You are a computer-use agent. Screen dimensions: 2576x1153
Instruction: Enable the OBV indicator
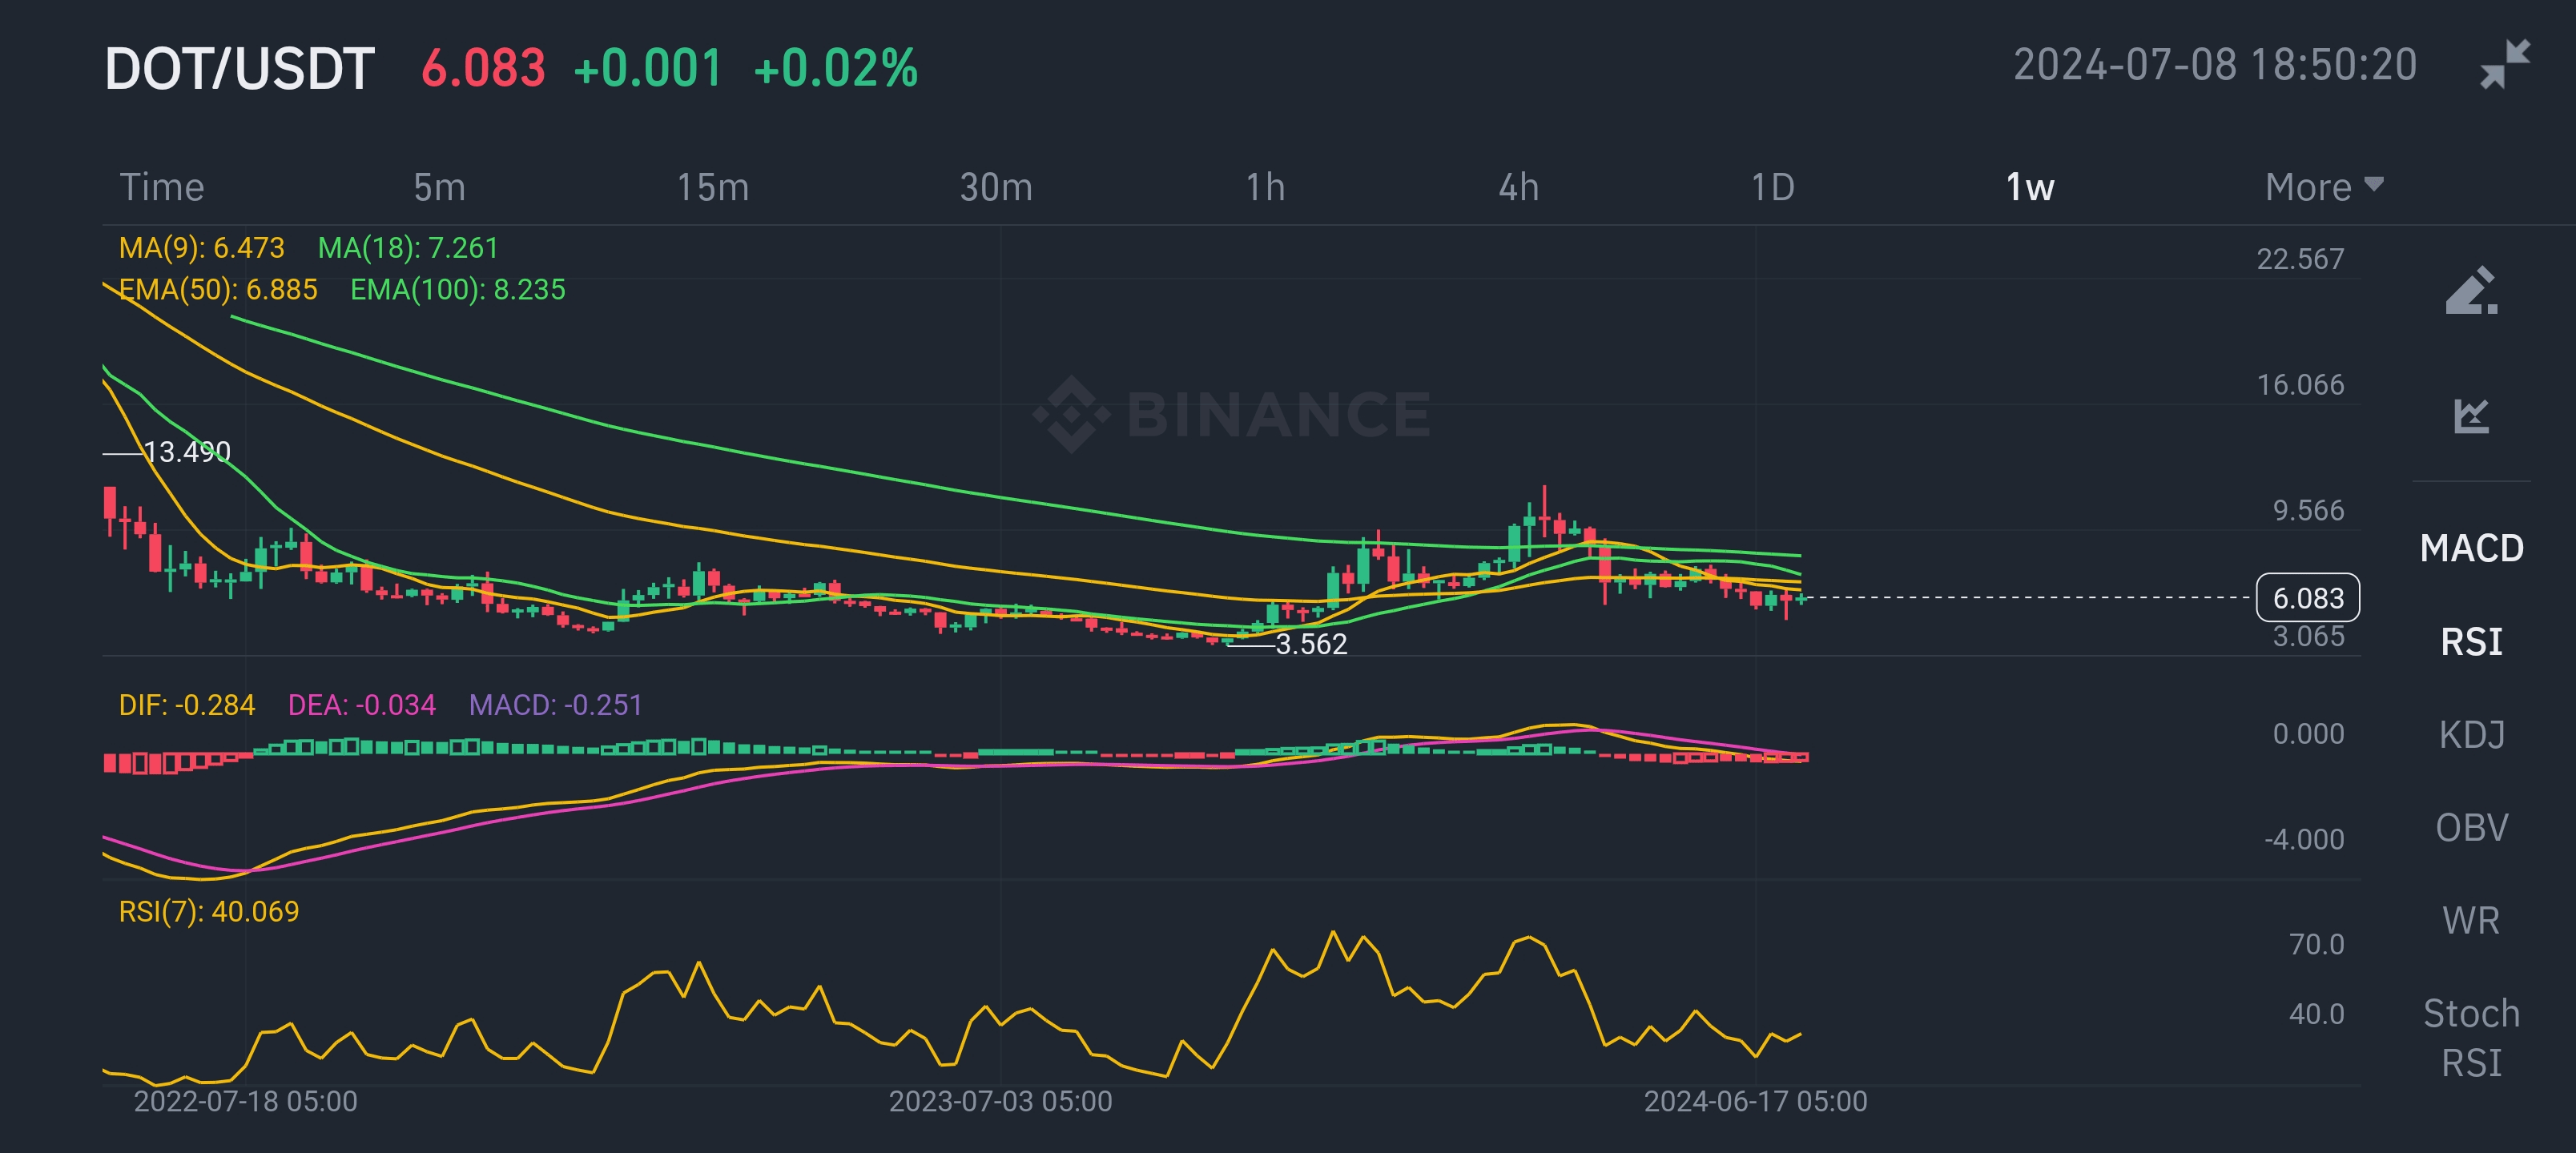tap(2471, 827)
